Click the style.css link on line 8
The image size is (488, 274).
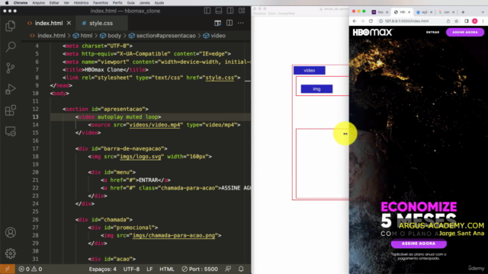[x=220, y=78]
